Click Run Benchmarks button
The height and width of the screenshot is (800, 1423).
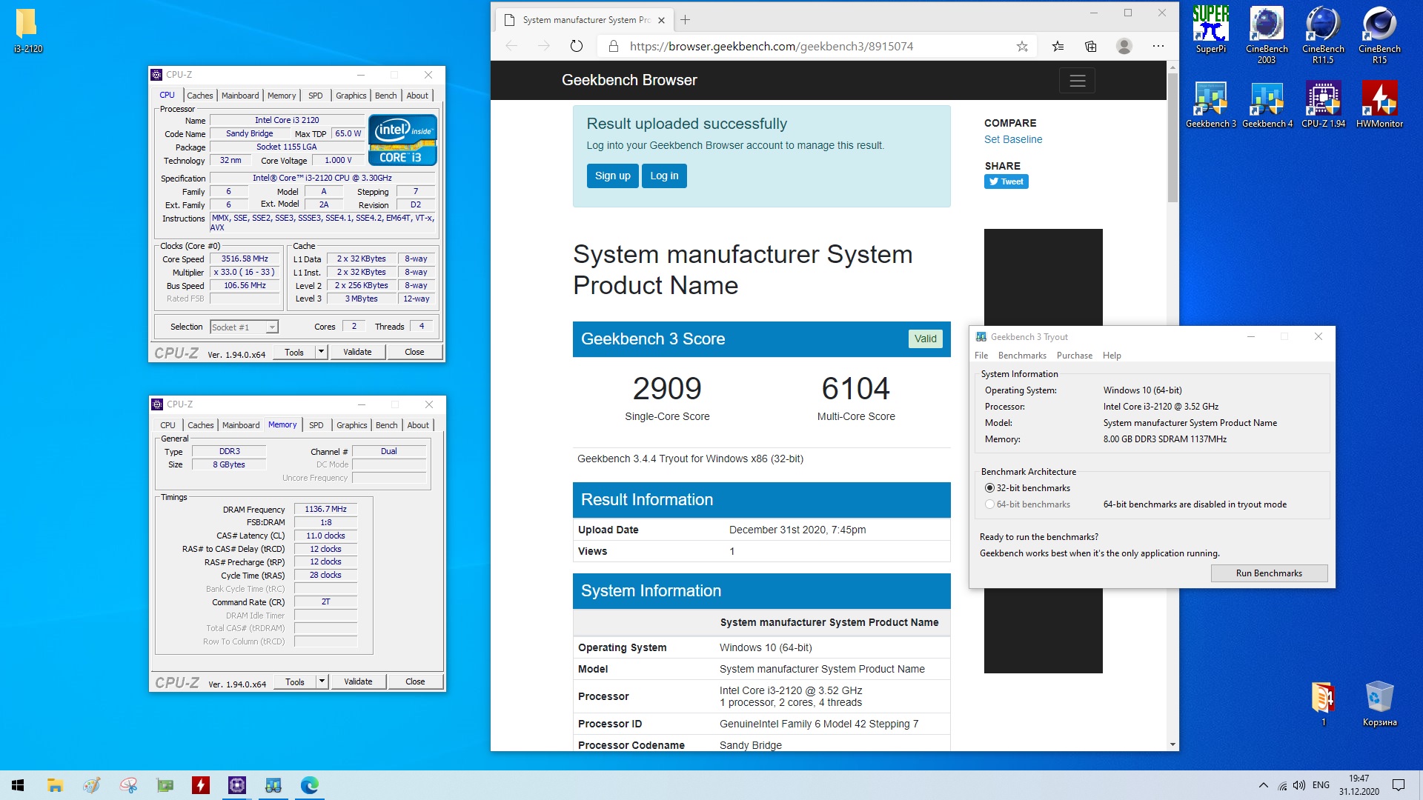click(x=1269, y=573)
